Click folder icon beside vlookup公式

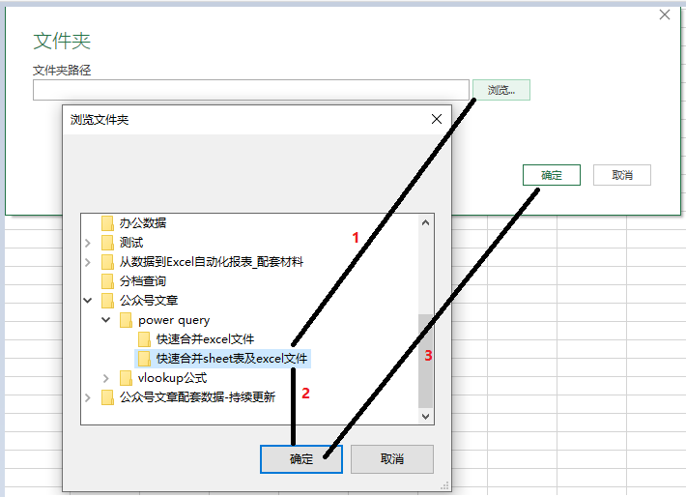126,377
